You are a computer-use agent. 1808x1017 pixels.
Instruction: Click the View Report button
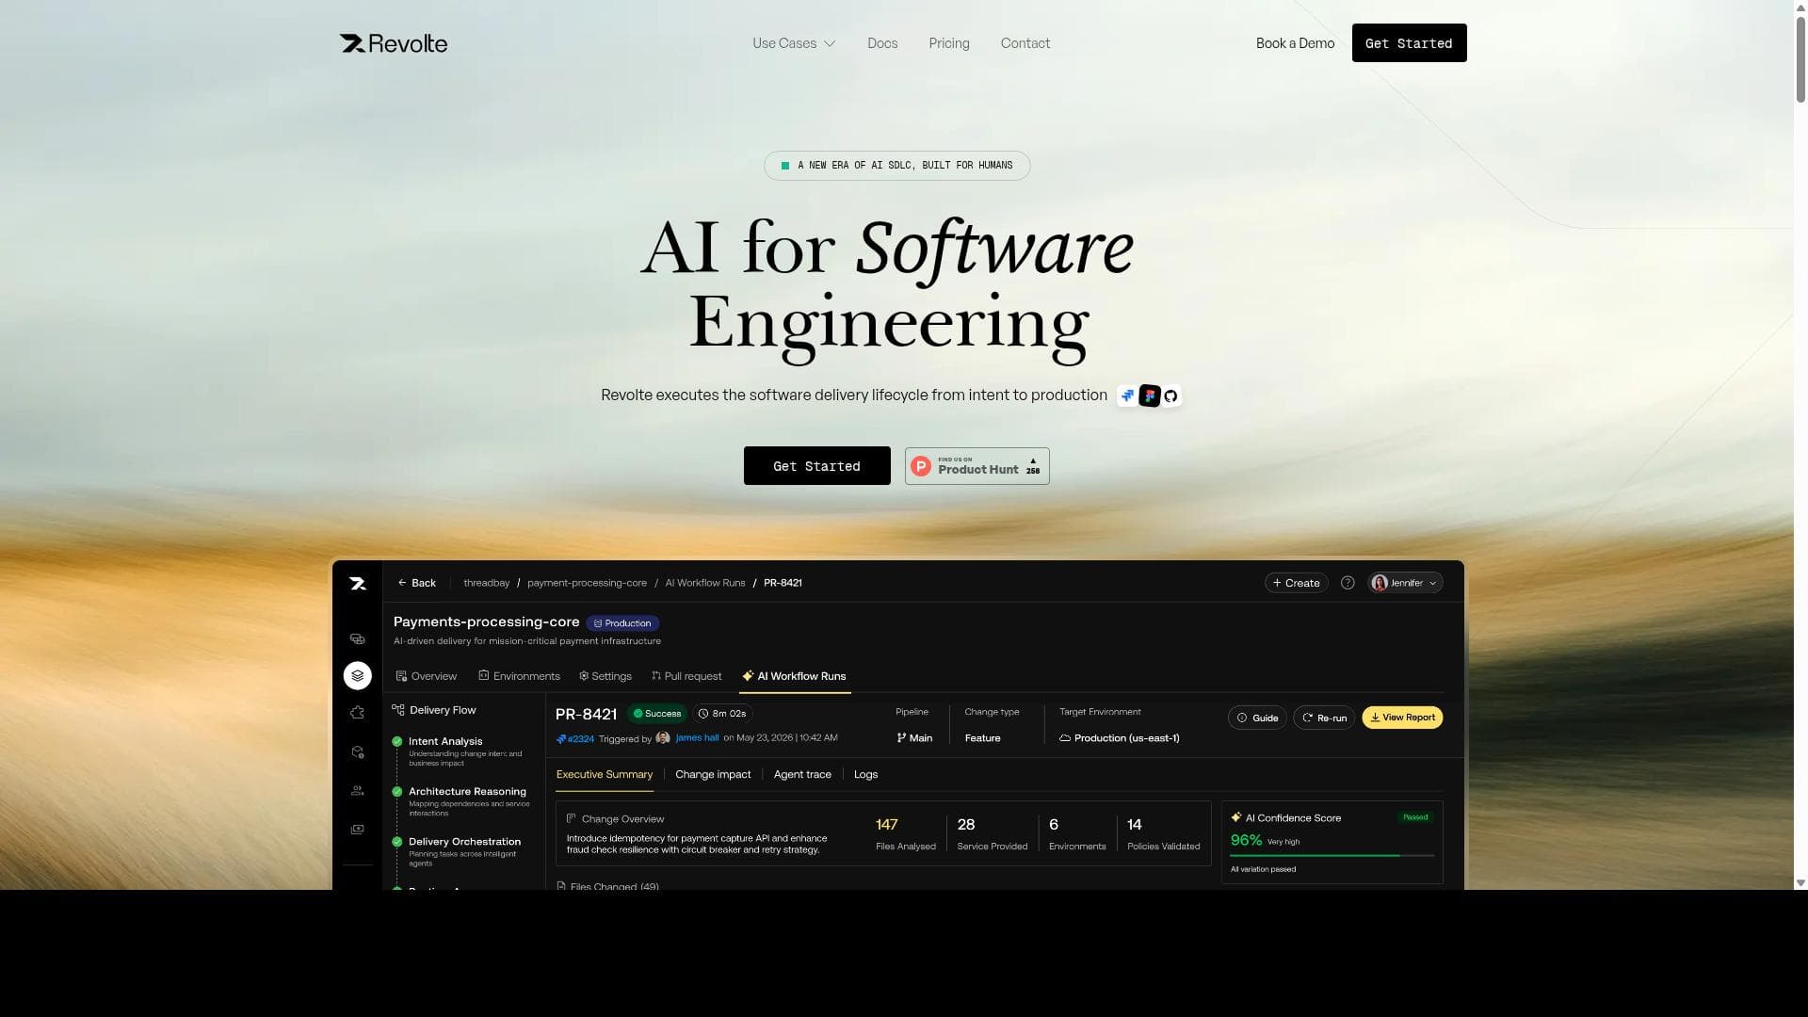(x=1402, y=718)
